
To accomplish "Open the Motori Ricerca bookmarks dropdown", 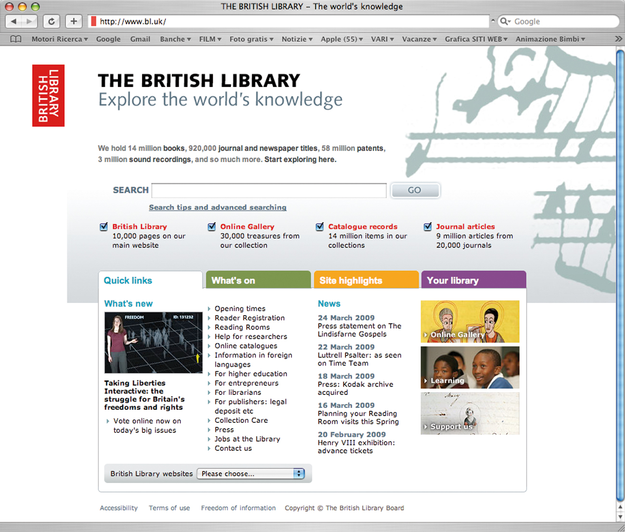I will click(x=60, y=39).
